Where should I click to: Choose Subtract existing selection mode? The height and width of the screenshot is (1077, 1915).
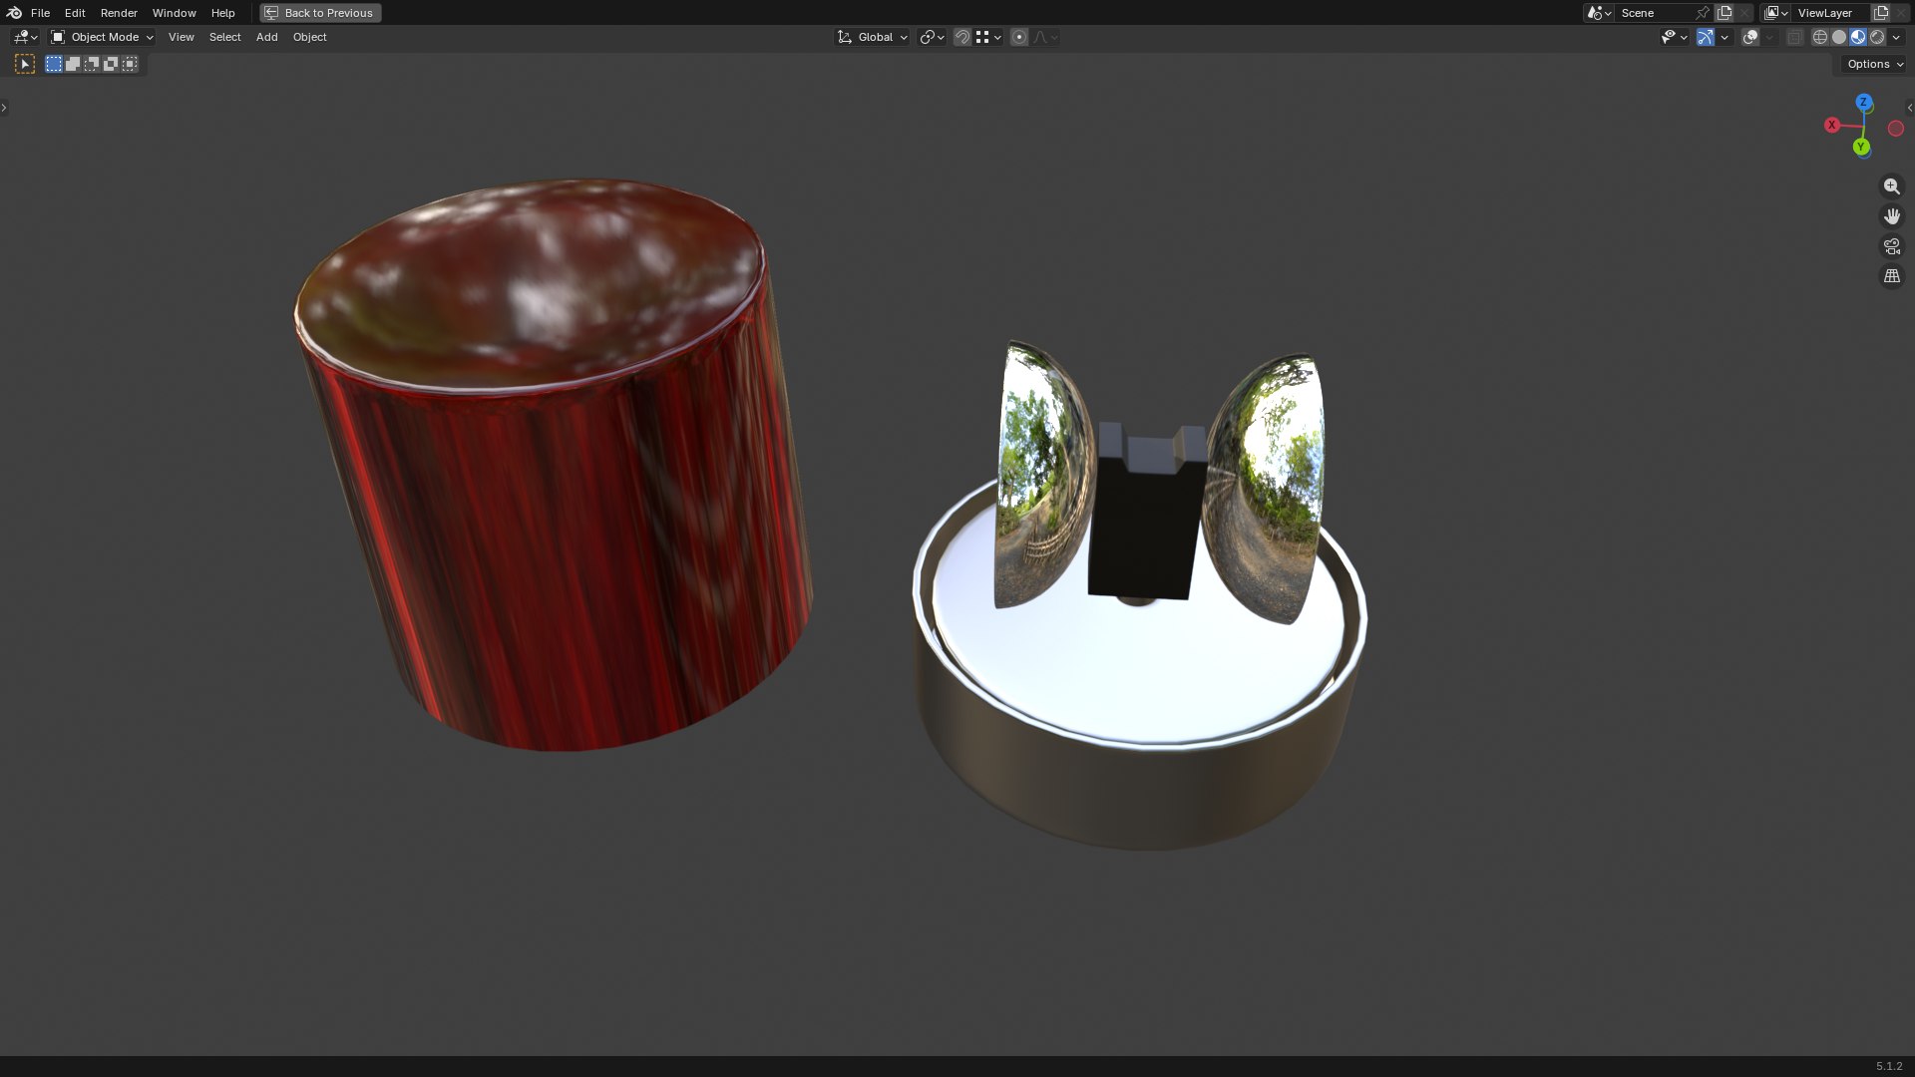[92, 64]
